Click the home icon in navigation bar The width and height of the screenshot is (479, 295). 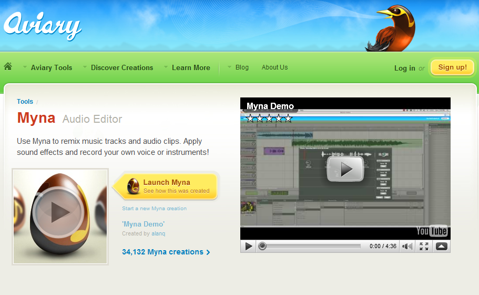click(x=8, y=66)
